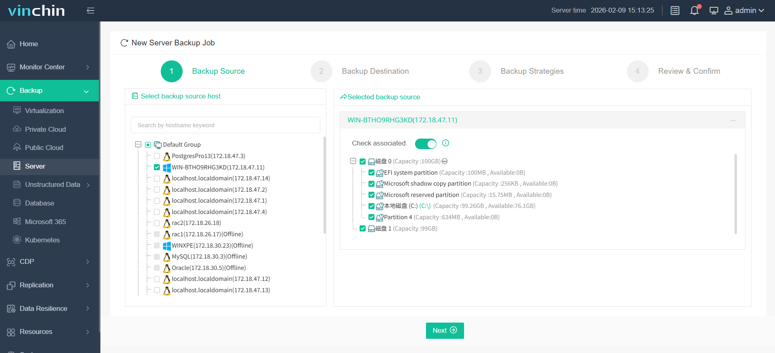Image resolution: width=775 pixels, height=353 pixels.
Task: Click the monitor screen icon in header
Action: [713, 11]
